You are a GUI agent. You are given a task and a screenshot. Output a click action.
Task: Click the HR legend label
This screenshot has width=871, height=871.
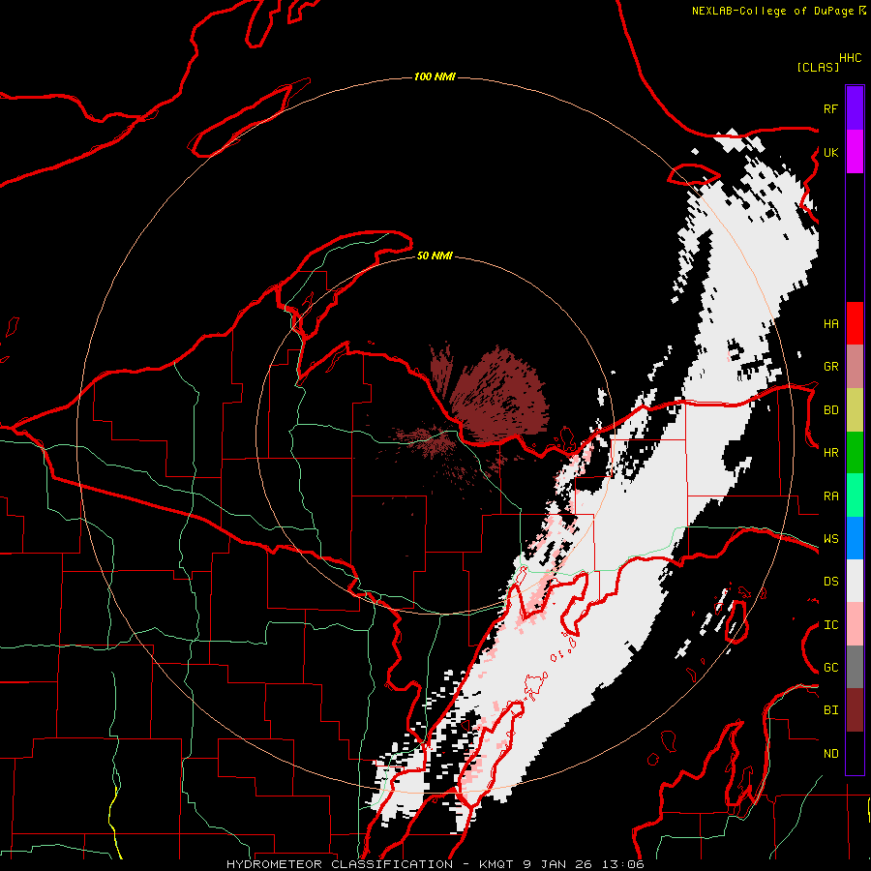pyautogui.click(x=830, y=453)
